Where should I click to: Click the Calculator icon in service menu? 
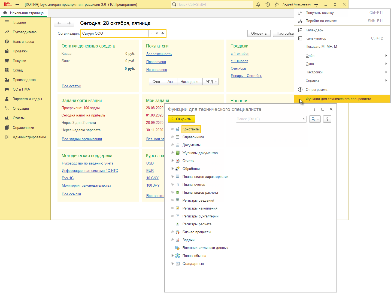(x=300, y=38)
